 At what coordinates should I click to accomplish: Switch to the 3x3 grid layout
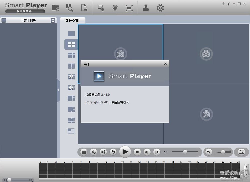(x=71, y=55)
